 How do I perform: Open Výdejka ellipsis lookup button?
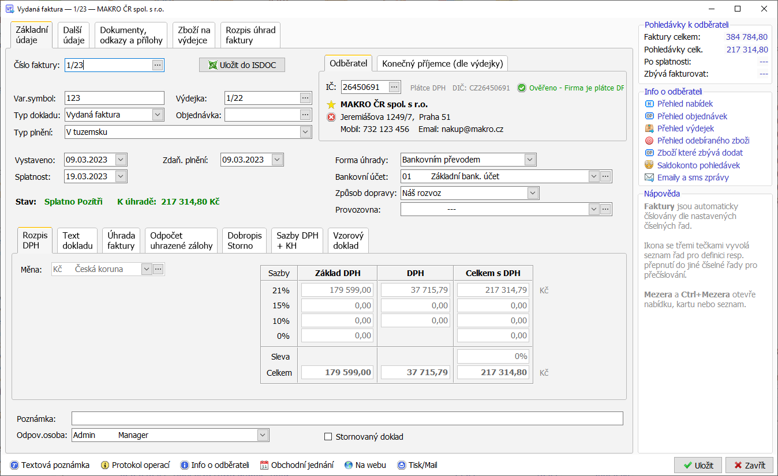click(306, 98)
